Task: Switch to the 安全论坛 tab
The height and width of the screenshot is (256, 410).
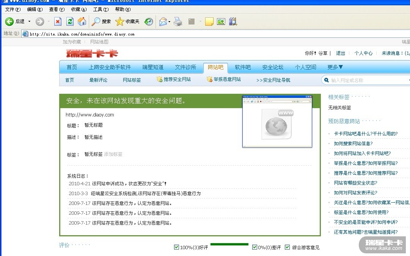Action: [x=273, y=67]
